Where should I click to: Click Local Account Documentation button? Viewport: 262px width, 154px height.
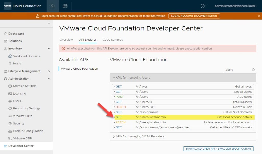pyautogui.click(x=194, y=16)
